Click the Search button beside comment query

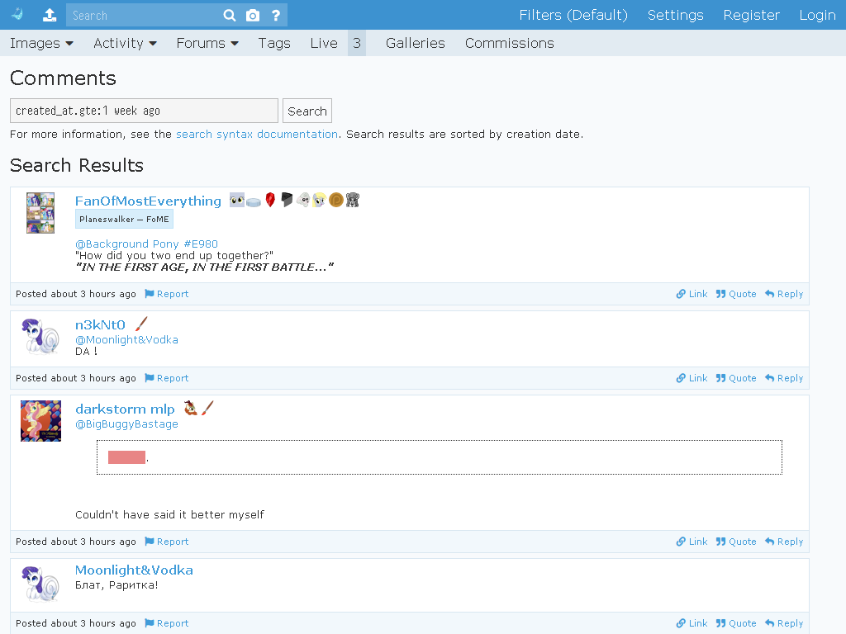tap(307, 111)
